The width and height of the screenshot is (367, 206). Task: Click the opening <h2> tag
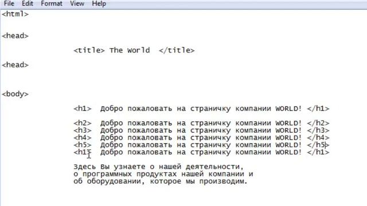click(x=83, y=123)
